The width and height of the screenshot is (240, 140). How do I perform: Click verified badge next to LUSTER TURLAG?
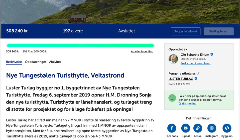196,78
